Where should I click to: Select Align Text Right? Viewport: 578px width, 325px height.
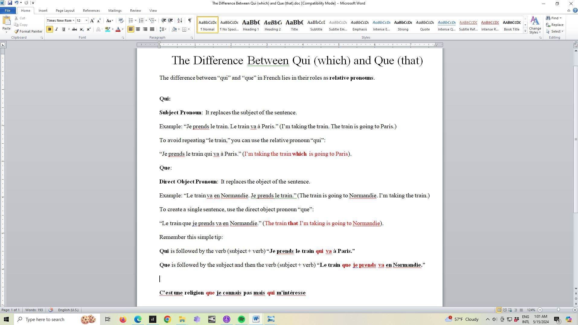[145, 29]
